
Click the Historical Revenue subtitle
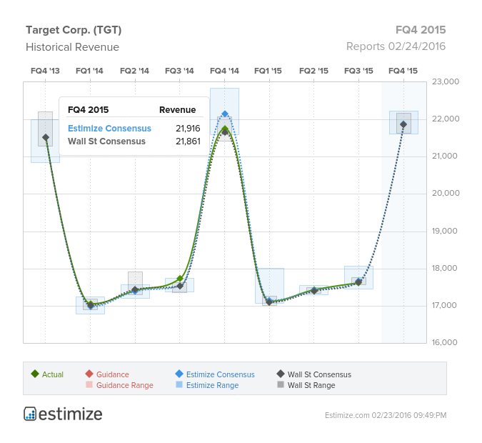pyautogui.click(x=73, y=47)
